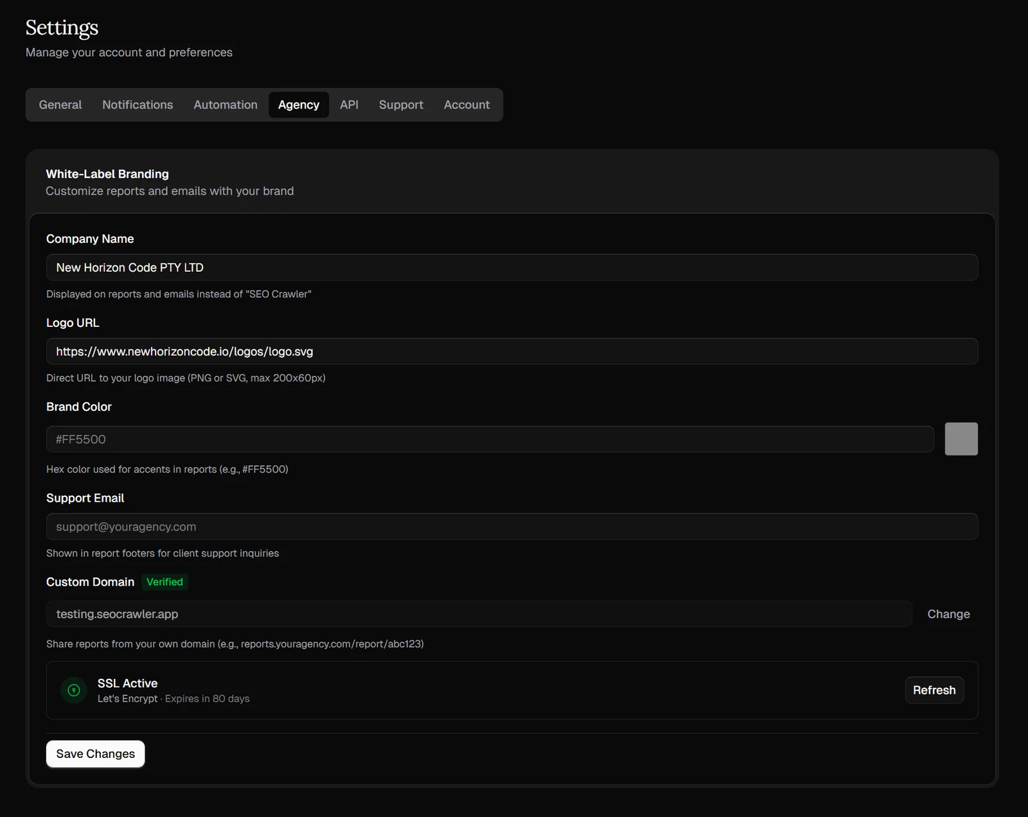Click the White-Label Branding heading
1028x817 pixels.
(x=107, y=174)
